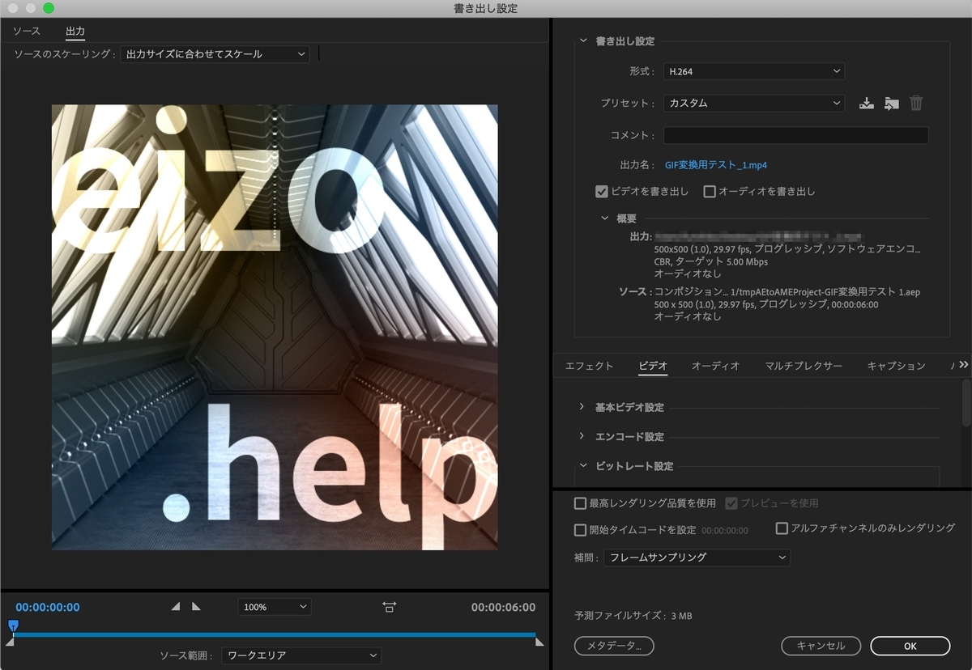
Task: Expand the 基本ビデオ設定 section
Action: (x=580, y=408)
